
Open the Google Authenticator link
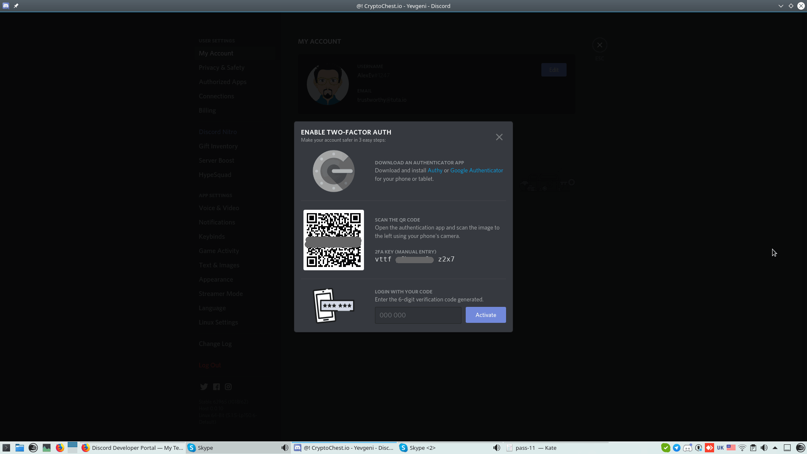coord(476,170)
